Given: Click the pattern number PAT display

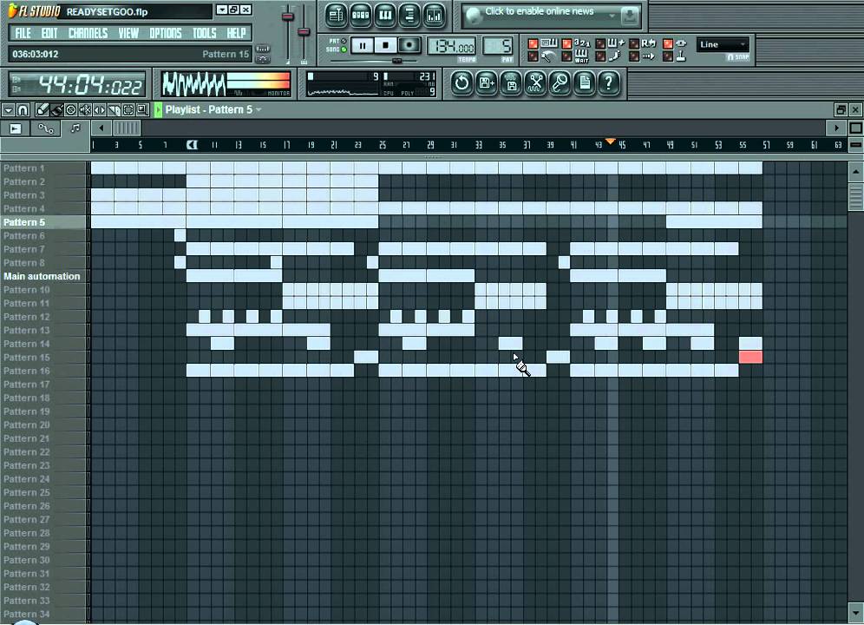Looking at the screenshot, I should tap(498, 46).
